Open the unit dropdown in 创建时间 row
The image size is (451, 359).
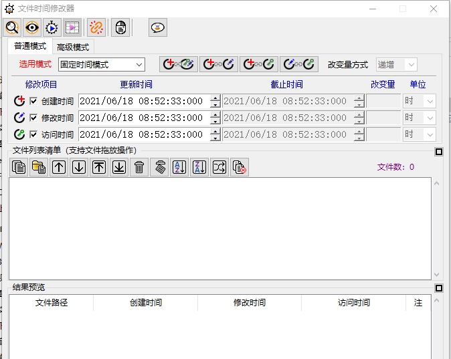click(420, 101)
